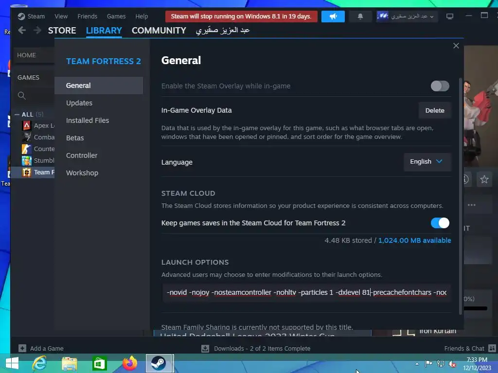
Task: Click the properties dialog scrollbar
Action: click(460, 196)
